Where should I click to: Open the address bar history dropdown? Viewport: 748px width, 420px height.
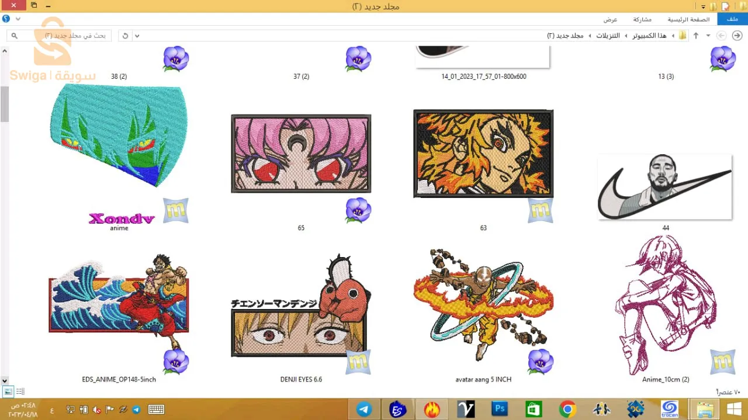coord(137,36)
